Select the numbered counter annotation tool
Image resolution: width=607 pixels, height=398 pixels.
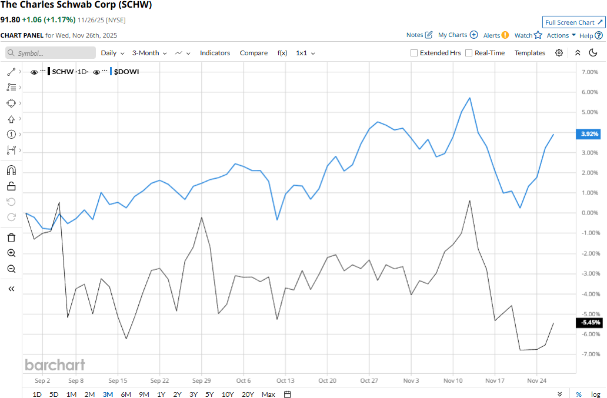[x=11, y=134]
